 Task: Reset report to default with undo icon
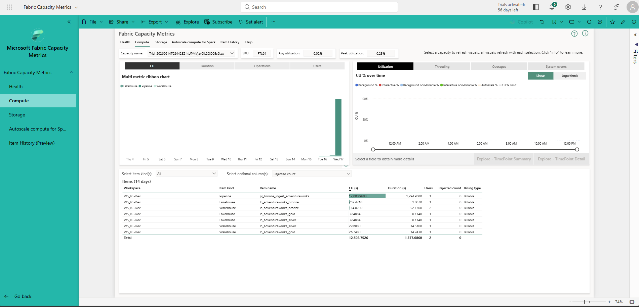[542, 22]
